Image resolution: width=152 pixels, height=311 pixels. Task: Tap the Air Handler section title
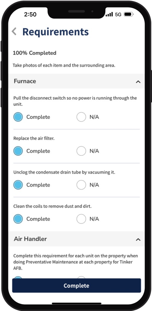tap(30, 239)
